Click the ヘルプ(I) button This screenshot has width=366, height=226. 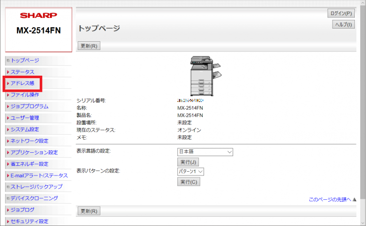click(343, 25)
